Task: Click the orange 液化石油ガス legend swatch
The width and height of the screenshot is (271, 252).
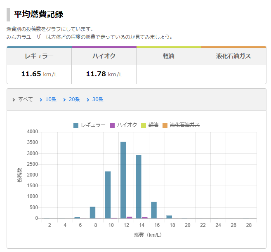Action: click(165, 125)
